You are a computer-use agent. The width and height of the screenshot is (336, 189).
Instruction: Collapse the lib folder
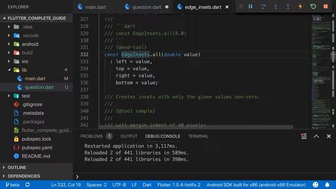[x=9, y=70]
